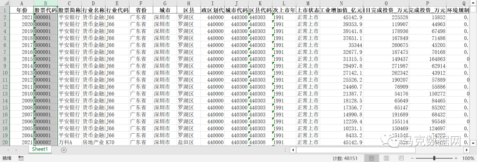Select column C header
Viewport: 477px width, 162px height.
(69, 4)
